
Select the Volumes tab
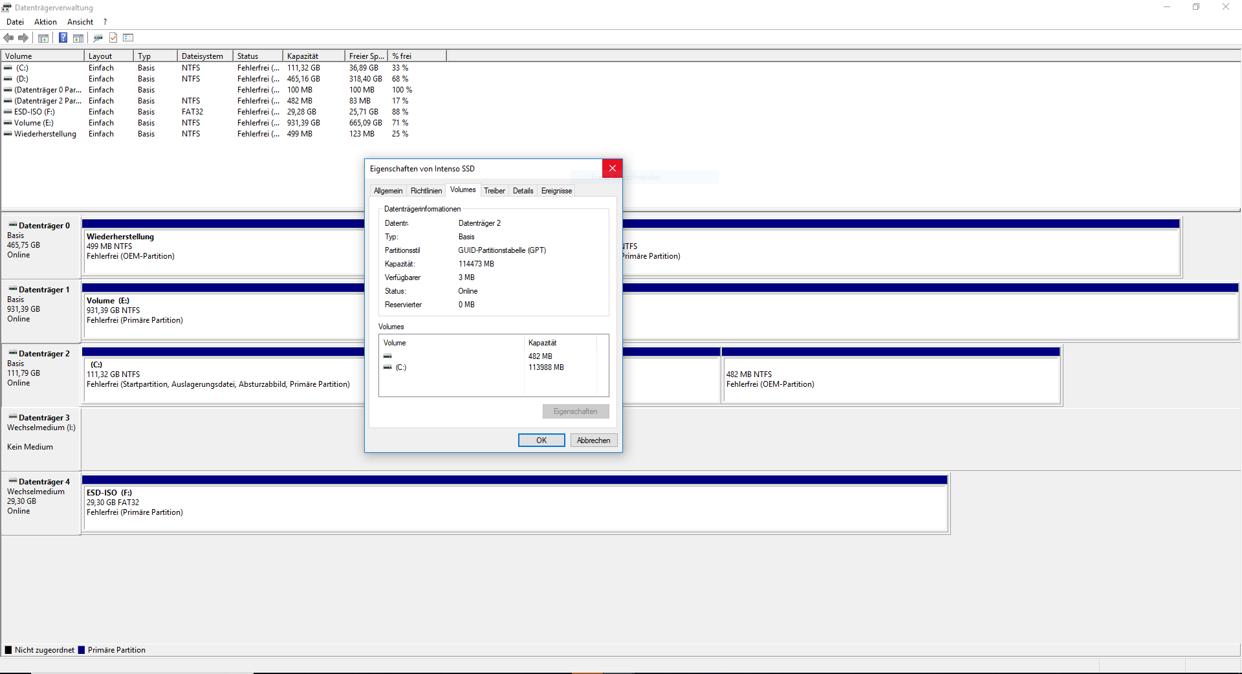click(463, 190)
